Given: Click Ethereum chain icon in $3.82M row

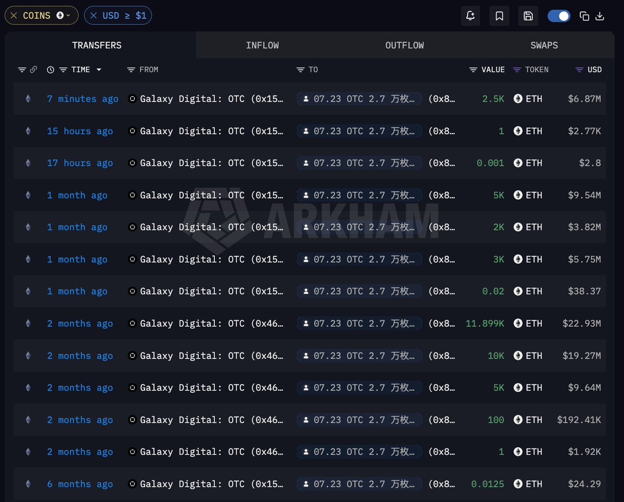Looking at the screenshot, I should tap(28, 227).
